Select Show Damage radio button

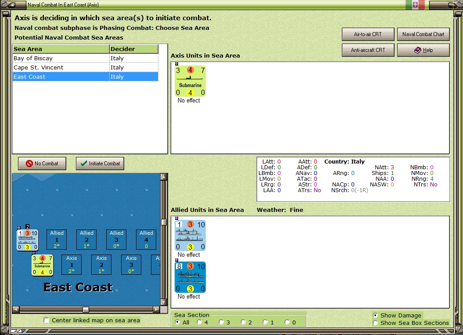coord(375,315)
